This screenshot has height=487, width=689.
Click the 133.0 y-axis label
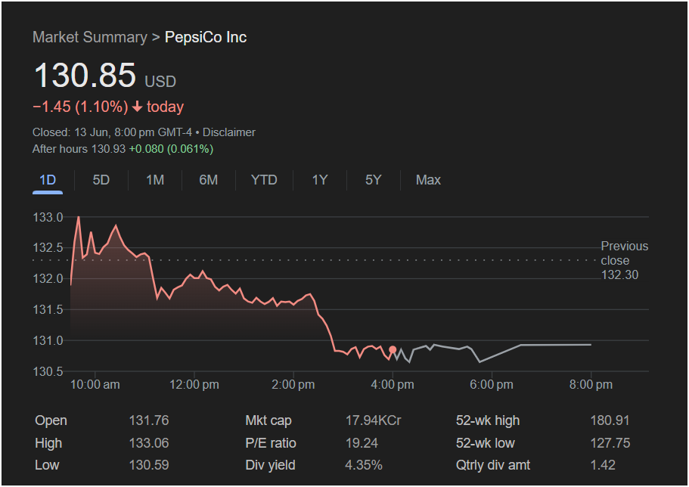[x=48, y=217]
